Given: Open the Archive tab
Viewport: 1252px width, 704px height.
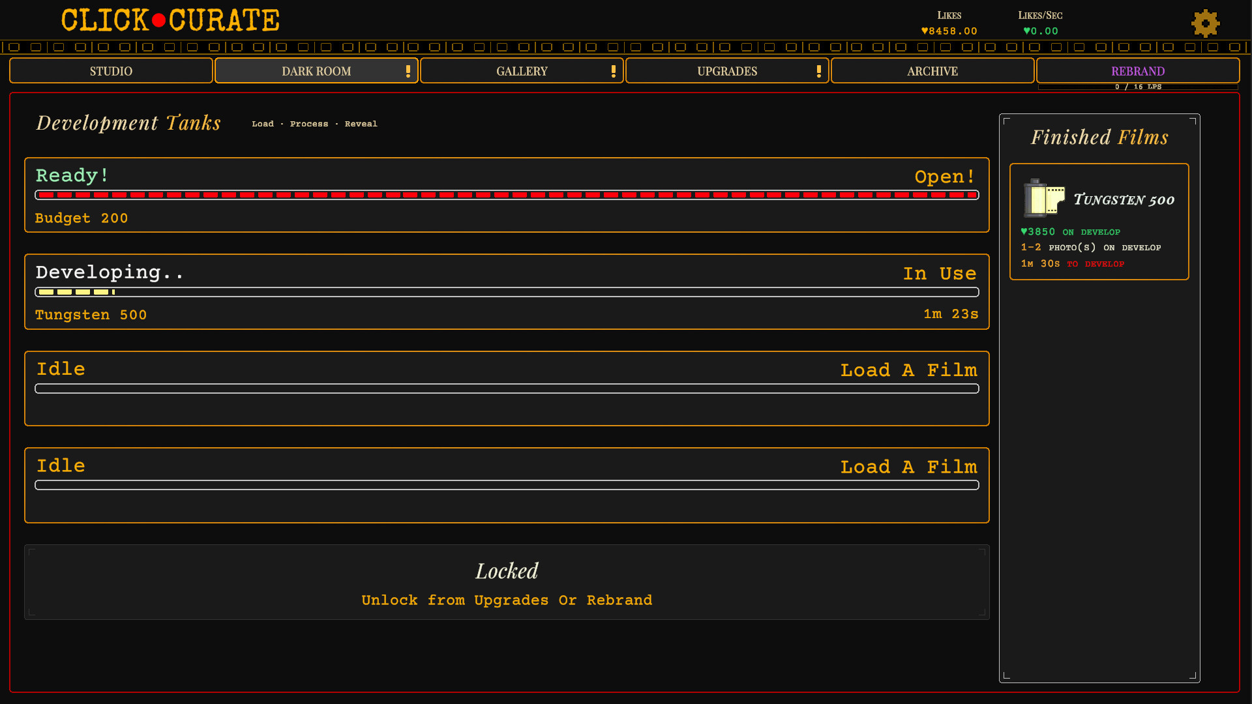Looking at the screenshot, I should click(x=932, y=71).
